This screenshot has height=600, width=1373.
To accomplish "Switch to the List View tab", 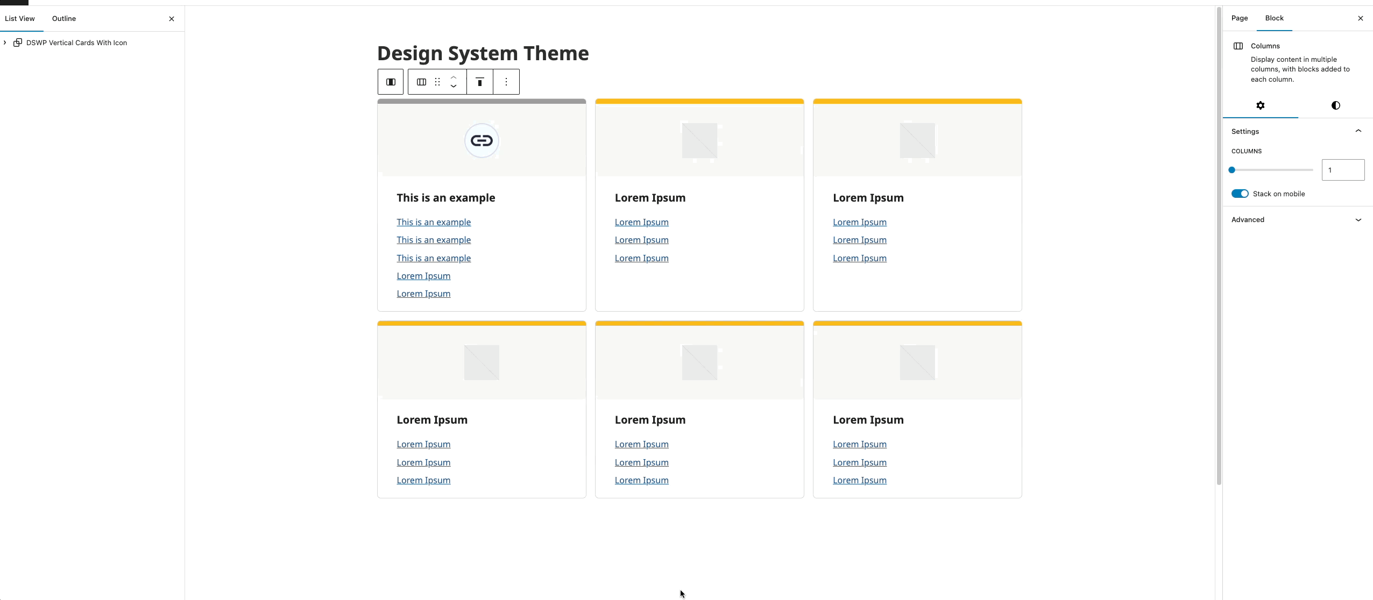I will pyautogui.click(x=20, y=19).
